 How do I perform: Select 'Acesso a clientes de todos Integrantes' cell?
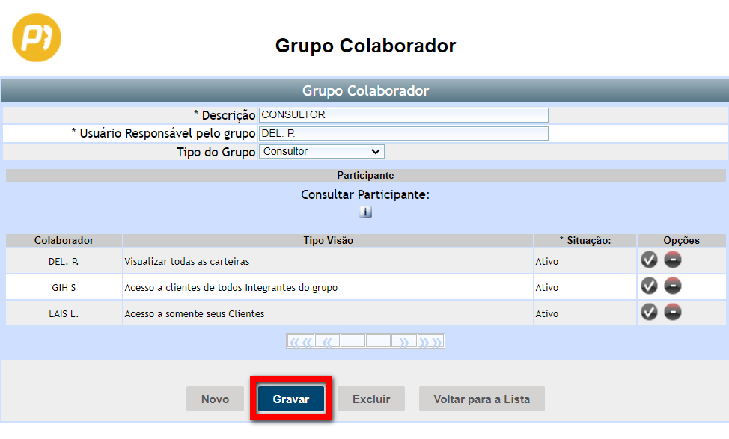click(x=329, y=288)
